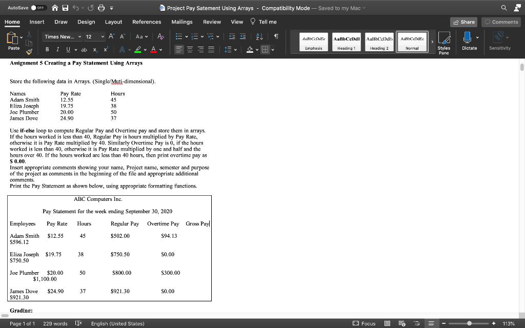Decrease indent of the paragraph

click(232, 36)
